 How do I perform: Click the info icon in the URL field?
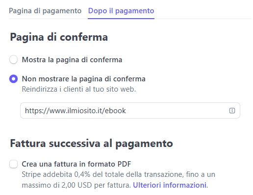(232, 111)
